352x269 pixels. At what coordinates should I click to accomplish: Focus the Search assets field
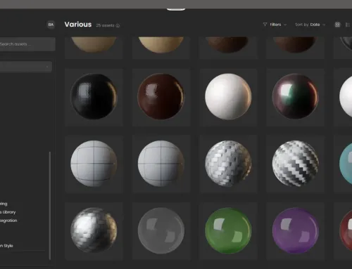coord(27,44)
